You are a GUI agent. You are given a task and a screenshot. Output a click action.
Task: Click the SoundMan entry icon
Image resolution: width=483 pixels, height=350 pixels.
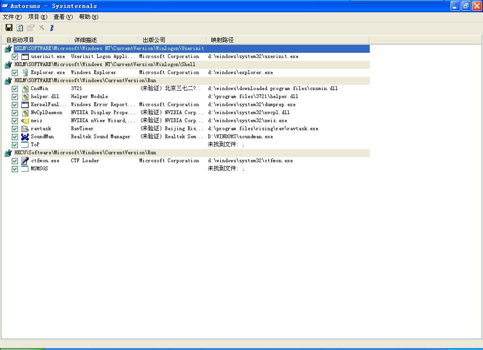point(25,137)
